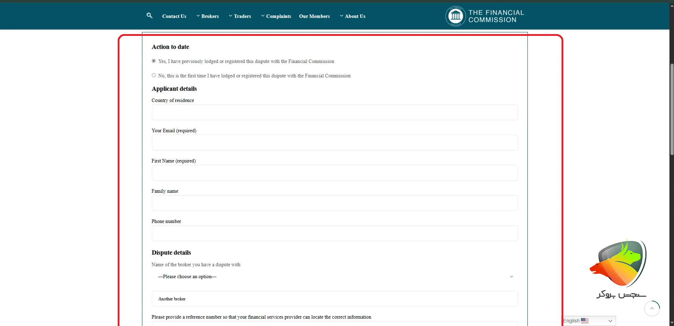Click the page vertical scrollbar
This screenshot has height=326, width=674.
point(672,109)
